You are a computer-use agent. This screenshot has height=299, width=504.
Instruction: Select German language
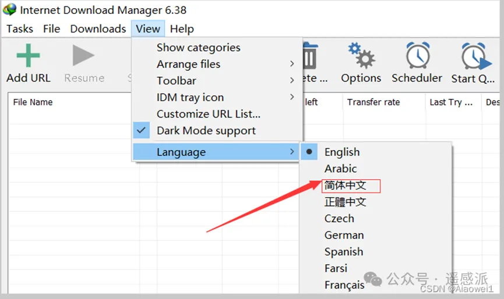click(344, 235)
